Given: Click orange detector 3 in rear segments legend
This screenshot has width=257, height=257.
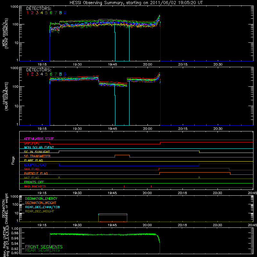Looking at the screenshot, I should pos(37,74).
